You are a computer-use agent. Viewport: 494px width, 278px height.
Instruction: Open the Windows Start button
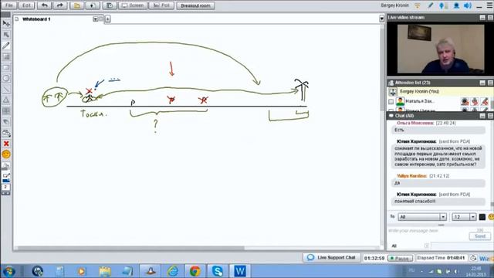click(8, 271)
